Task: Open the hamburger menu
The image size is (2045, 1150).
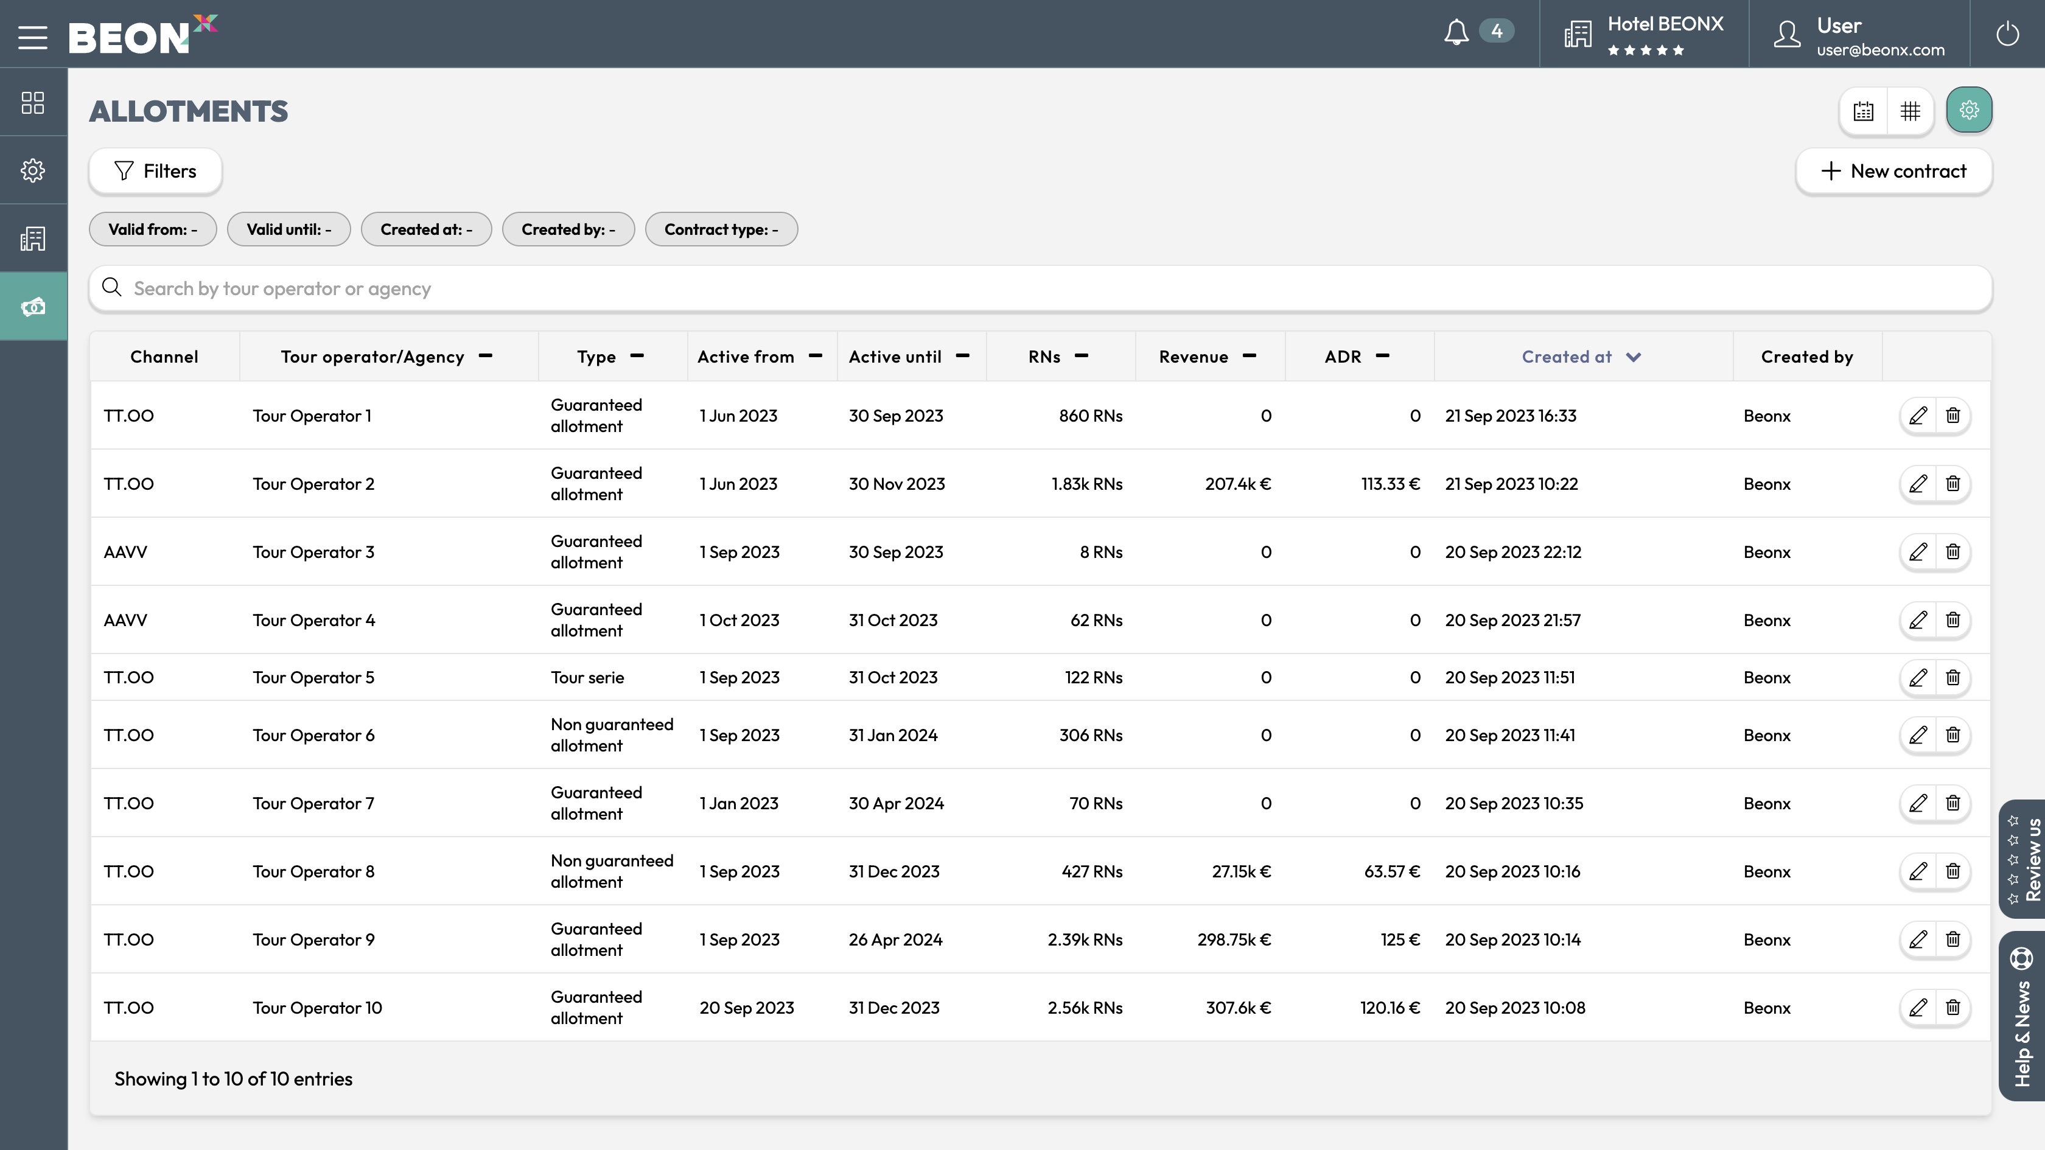Action: point(32,37)
